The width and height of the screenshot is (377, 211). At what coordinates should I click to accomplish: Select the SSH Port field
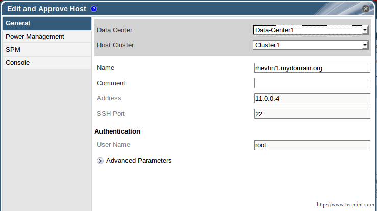tap(311, 114)
